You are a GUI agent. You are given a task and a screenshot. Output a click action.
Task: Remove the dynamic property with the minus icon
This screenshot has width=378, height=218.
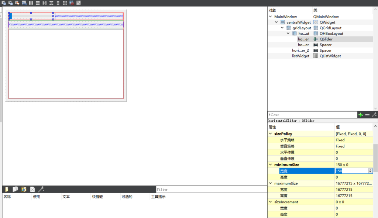point(367,115)
